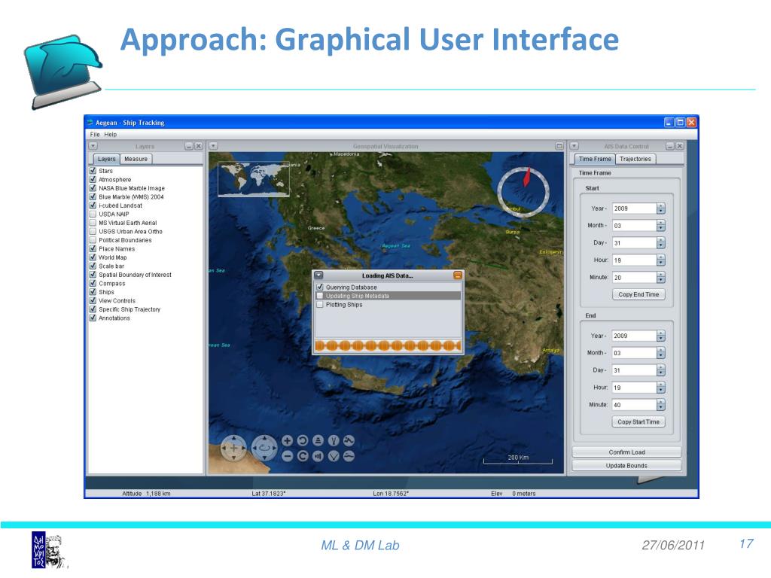This screenshot has width=771, height=578.
Task: Open the Geospatial Visualization panel menu arrow
Action: (213, 146)
